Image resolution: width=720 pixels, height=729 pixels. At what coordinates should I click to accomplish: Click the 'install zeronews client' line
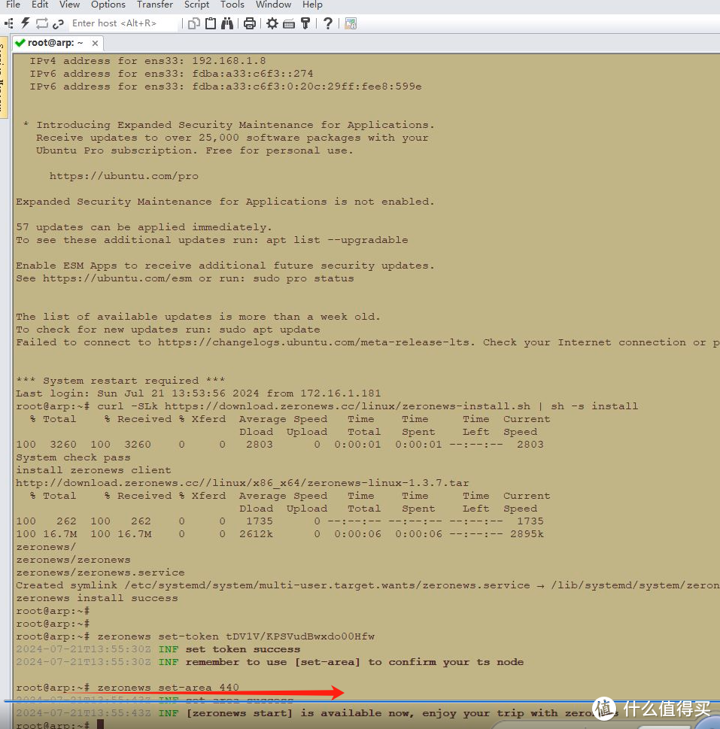[x=93, y=470]
